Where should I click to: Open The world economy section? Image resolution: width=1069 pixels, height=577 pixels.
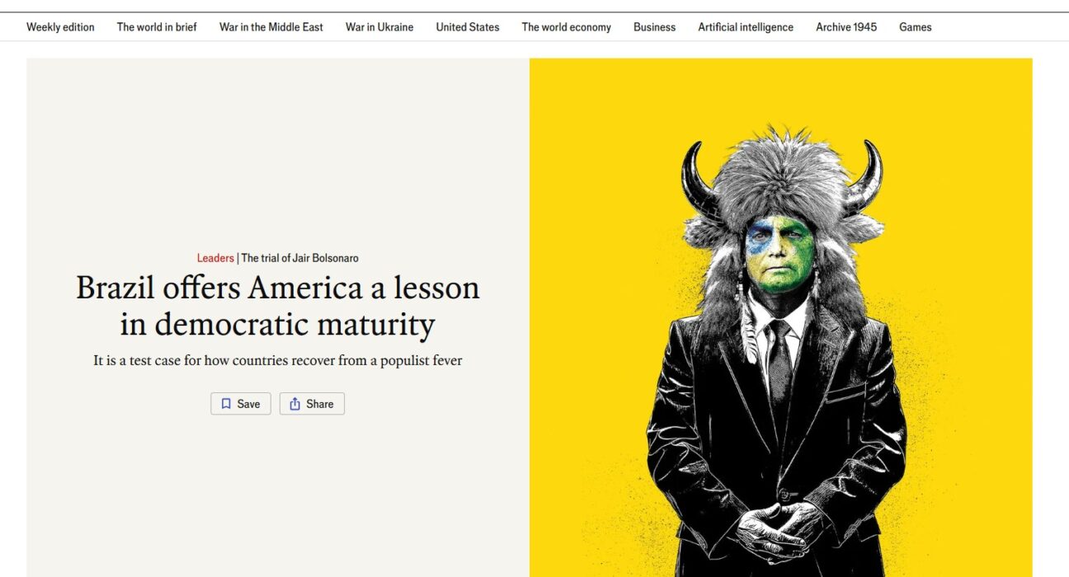pos(567,27)
